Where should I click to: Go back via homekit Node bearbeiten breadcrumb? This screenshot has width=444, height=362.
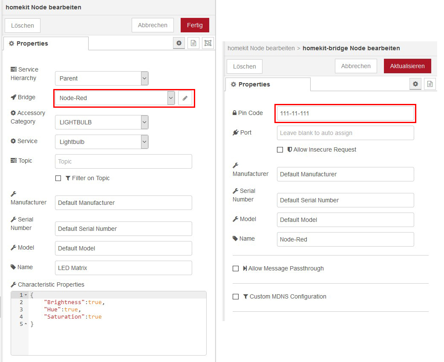tap(261, 48)
